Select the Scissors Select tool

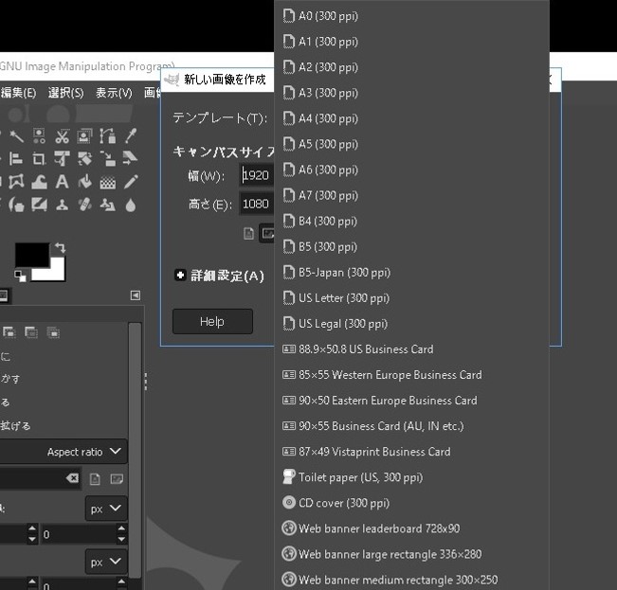(62, 136)
